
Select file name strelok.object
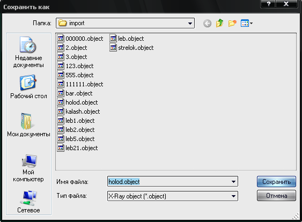coord(136,48)
